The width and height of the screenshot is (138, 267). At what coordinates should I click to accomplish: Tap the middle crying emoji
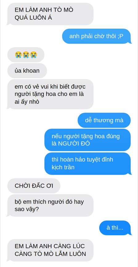pos(26,55)
